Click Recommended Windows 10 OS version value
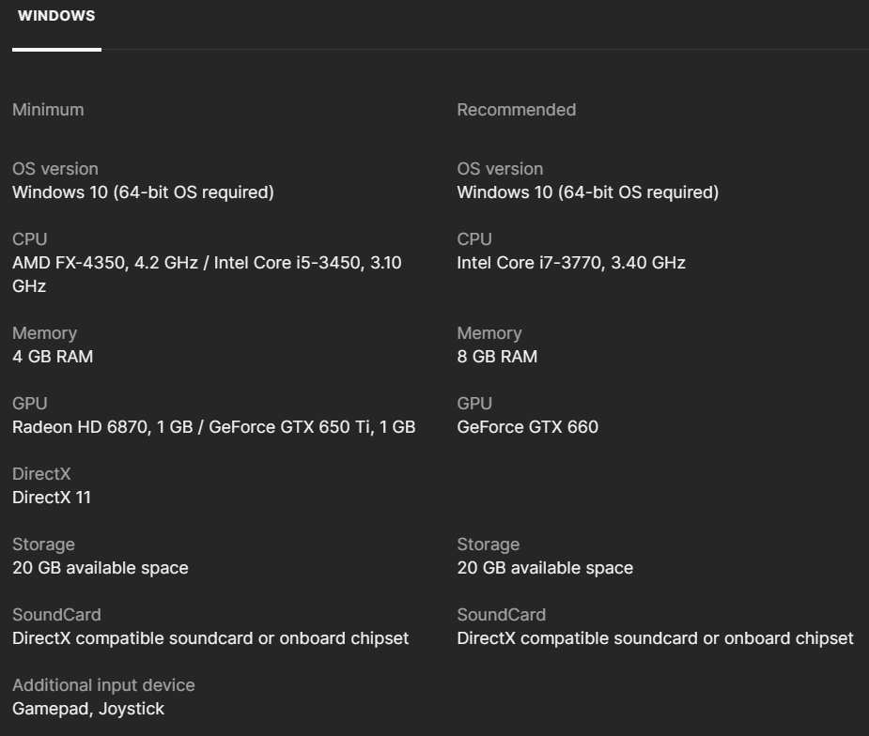The height and width of the screenshot is (736, 869). click(587, 192)
